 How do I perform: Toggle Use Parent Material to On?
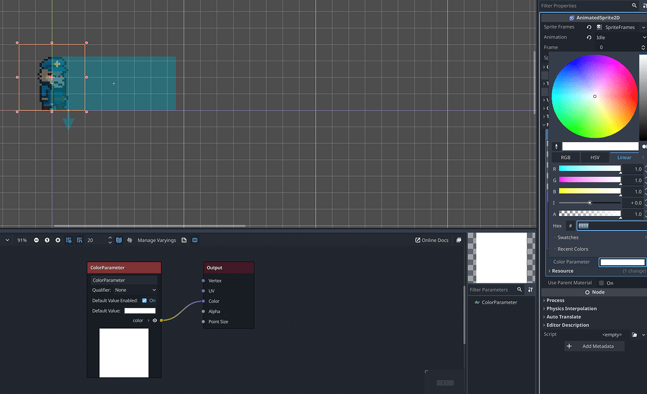point(602,283)
